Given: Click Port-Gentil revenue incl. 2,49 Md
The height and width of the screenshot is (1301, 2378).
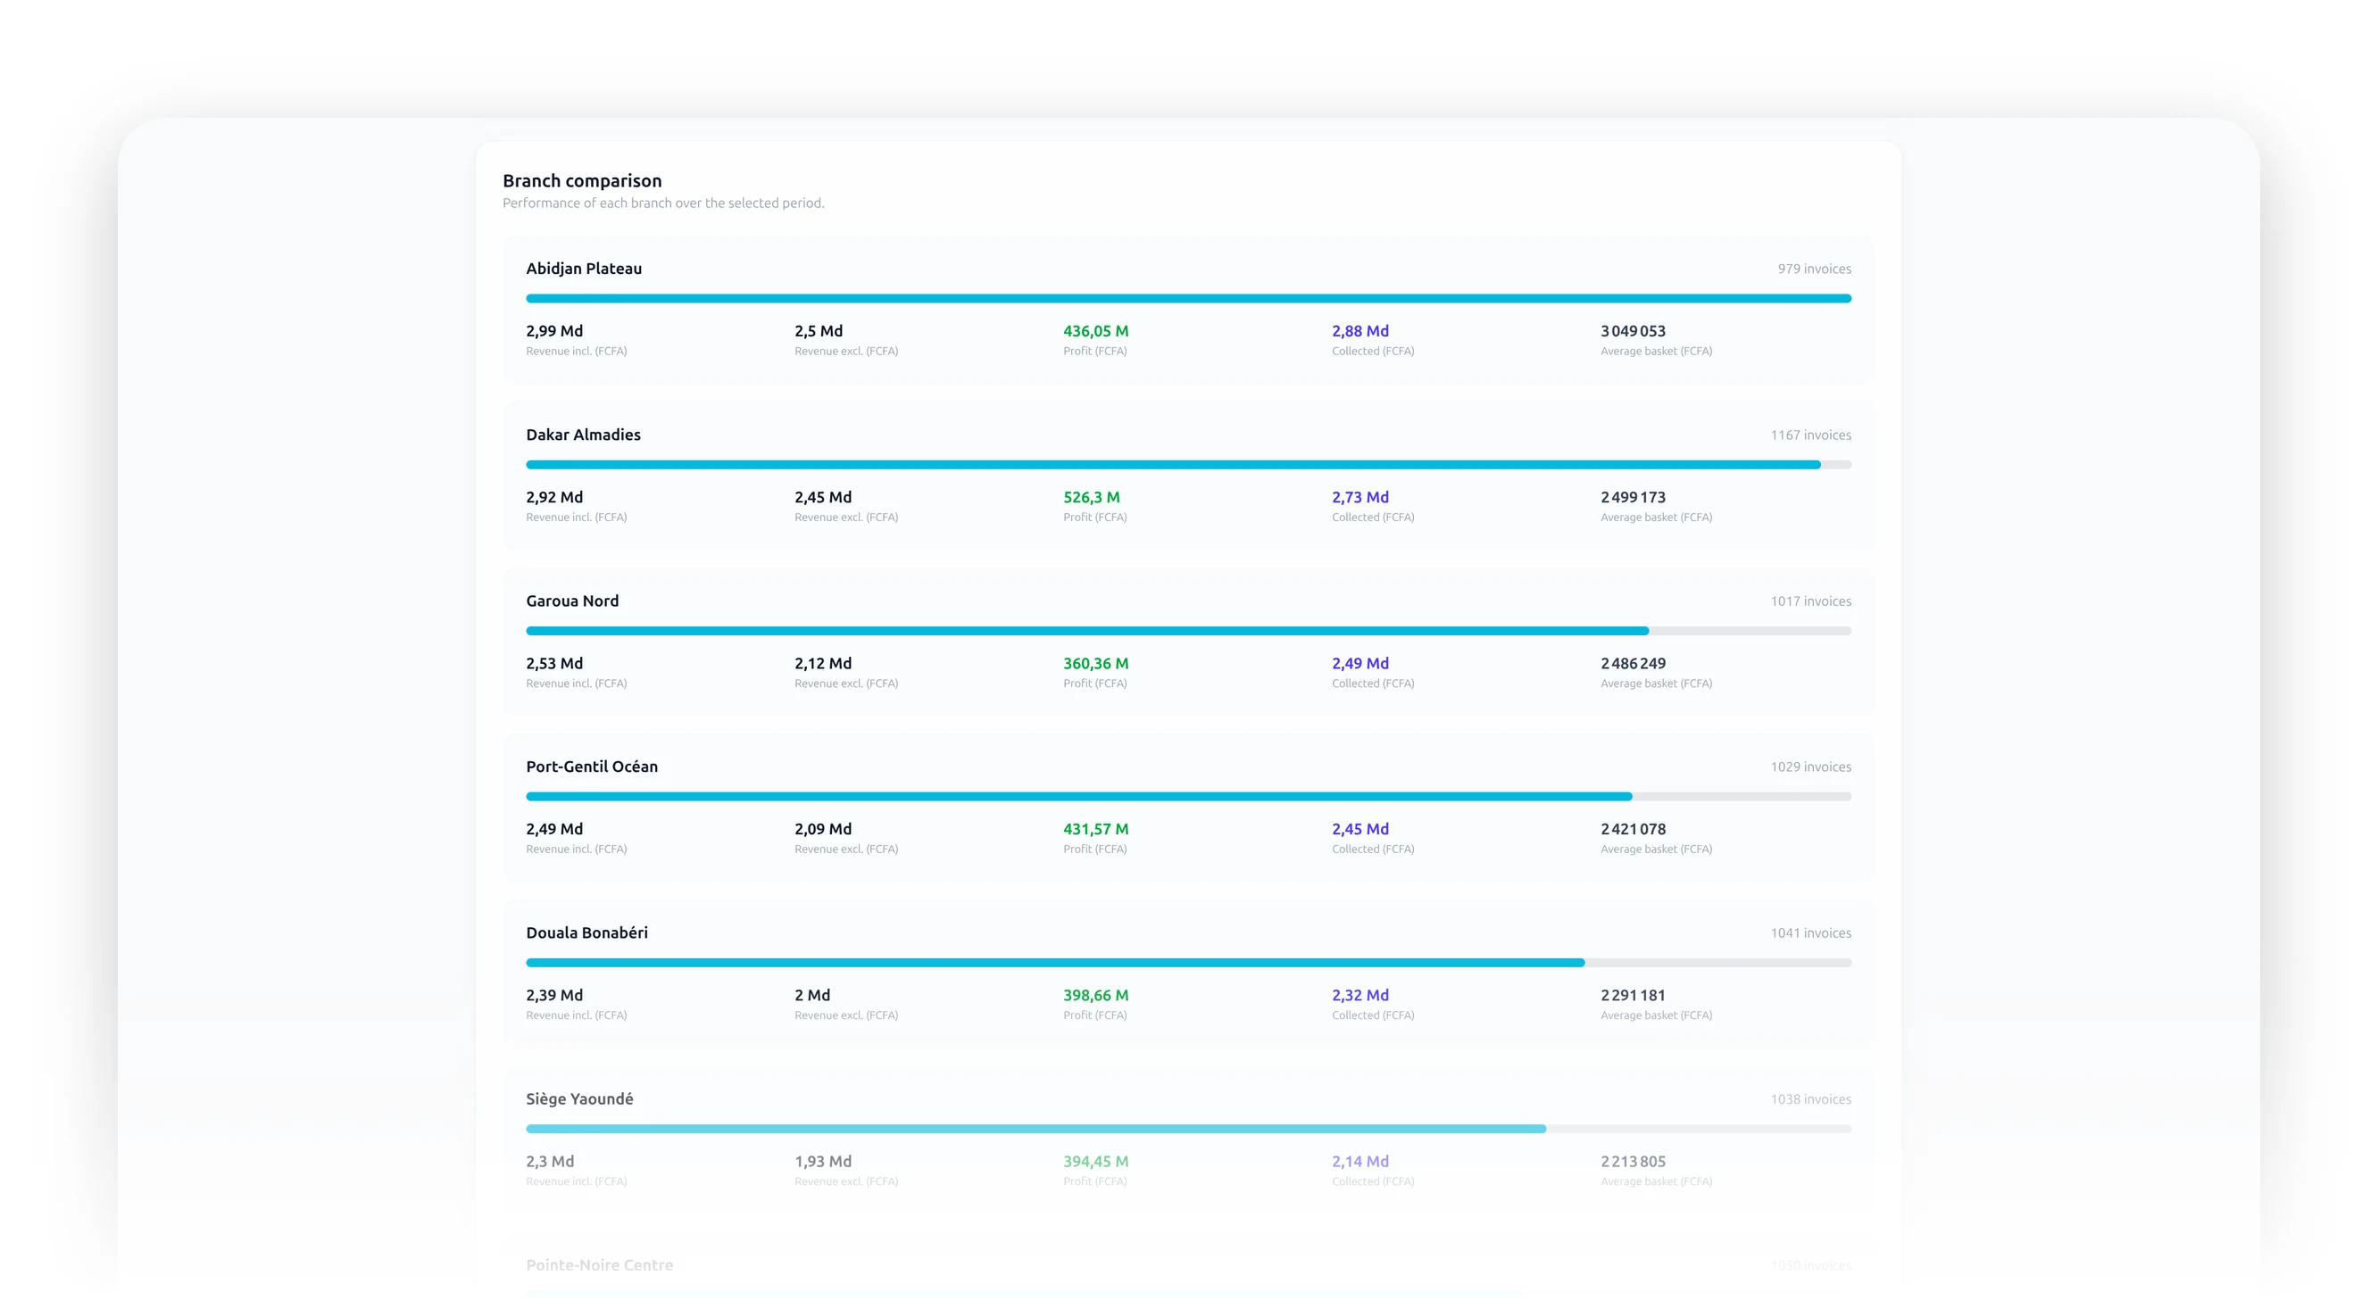Looking at the screenshot, I should pos(553,830).
